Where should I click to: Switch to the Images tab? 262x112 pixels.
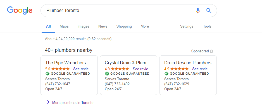tap(84, 26)
